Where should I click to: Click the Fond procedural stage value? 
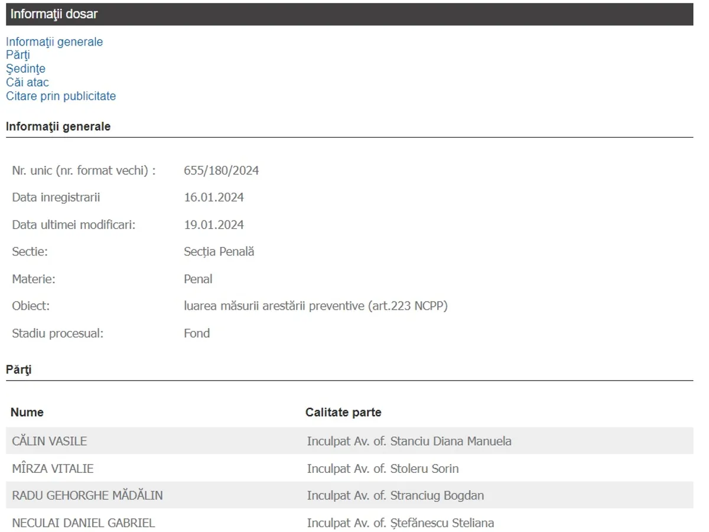coord(197,333)
